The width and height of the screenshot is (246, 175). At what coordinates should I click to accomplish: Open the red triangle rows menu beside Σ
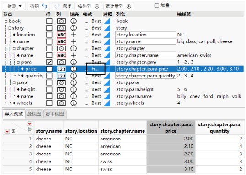pos(7,131)
